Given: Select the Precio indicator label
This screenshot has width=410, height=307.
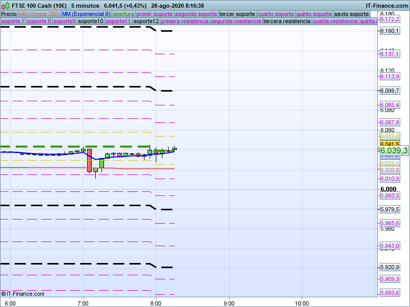Looking at the screenshot, I should [x=9, y=14].
